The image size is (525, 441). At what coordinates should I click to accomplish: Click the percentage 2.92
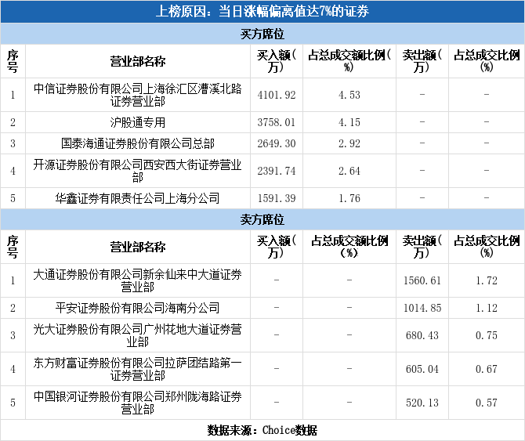[x=349, y=143]
